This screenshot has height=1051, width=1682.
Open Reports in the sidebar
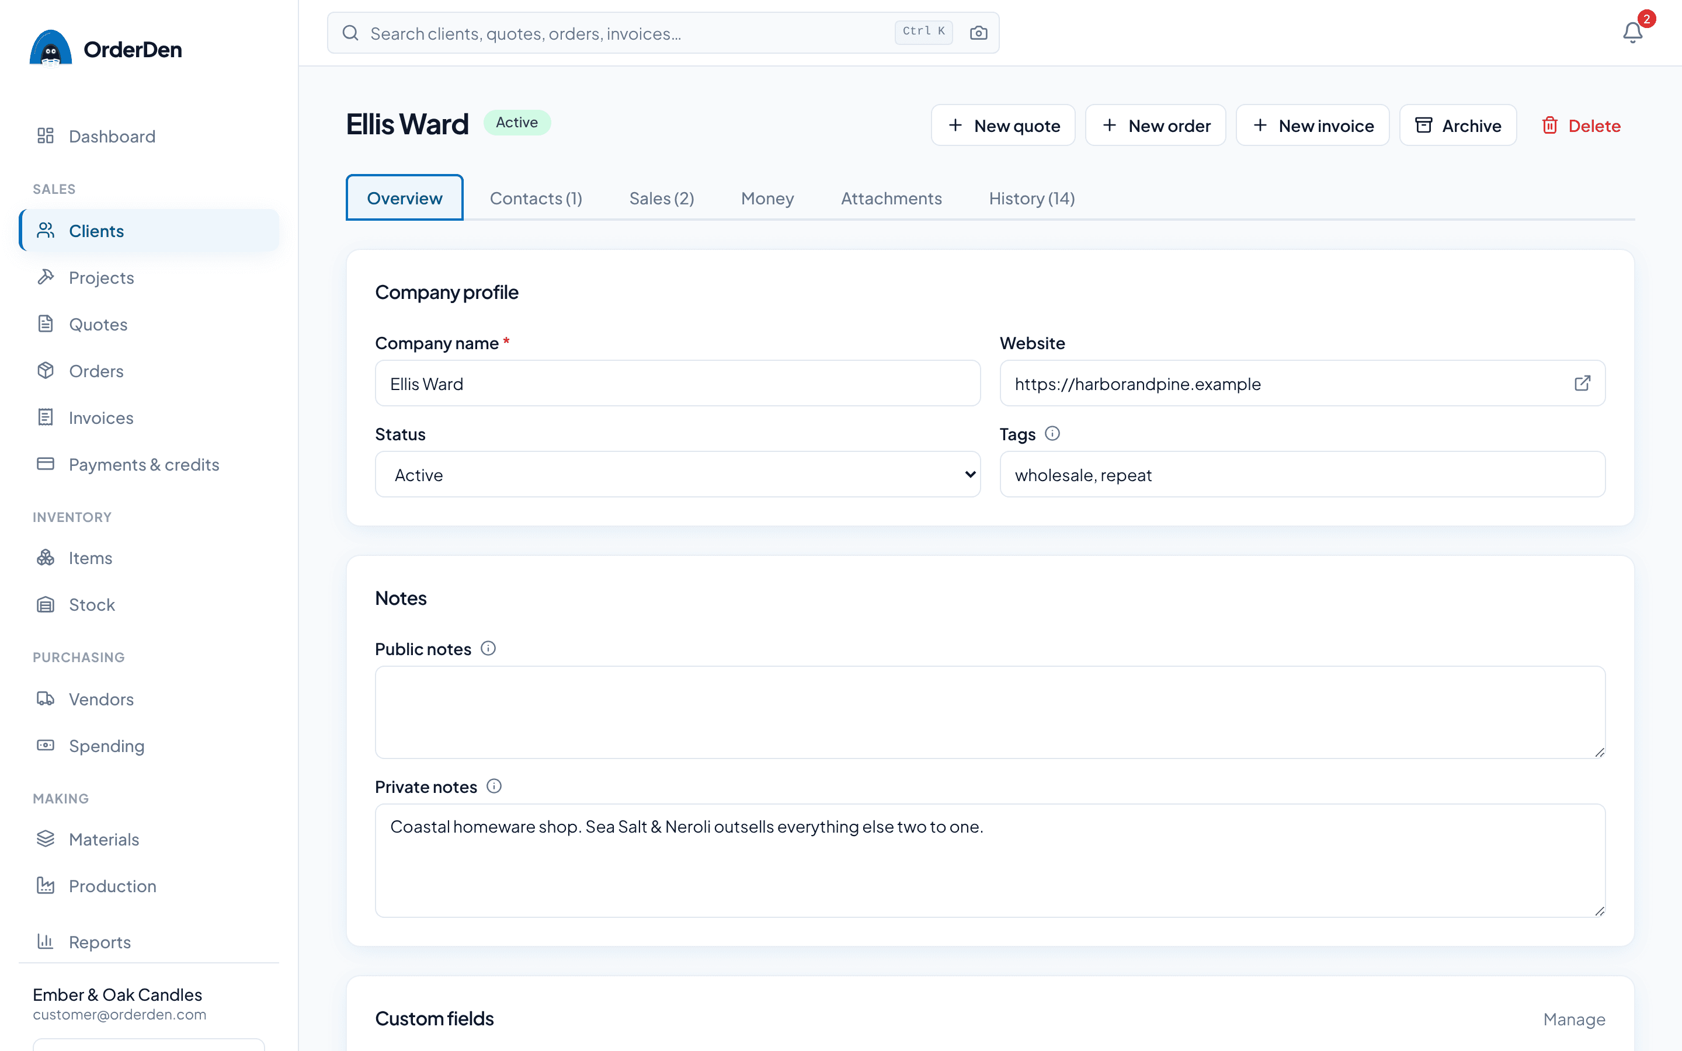tap(149, 942)
